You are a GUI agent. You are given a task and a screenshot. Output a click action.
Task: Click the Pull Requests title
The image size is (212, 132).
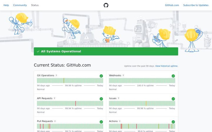45,121
